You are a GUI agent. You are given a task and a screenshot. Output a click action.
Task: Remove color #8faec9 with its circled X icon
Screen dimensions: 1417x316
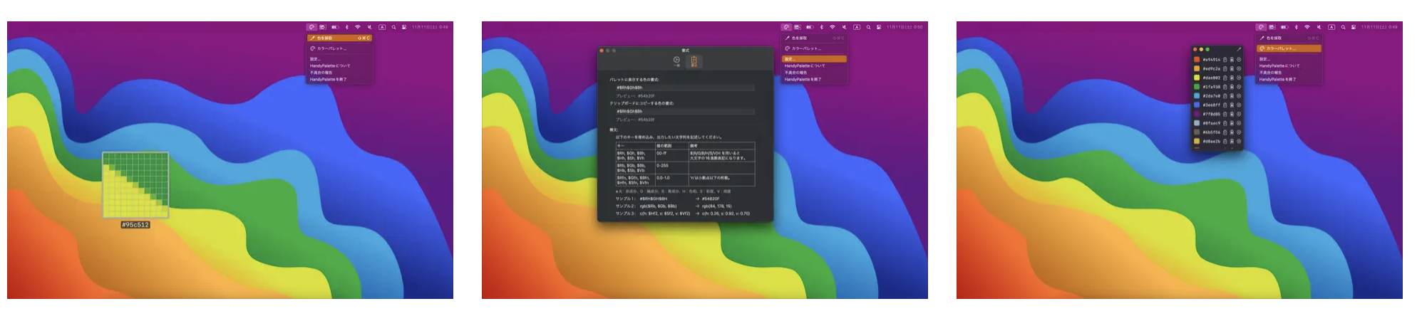(x=1239, y=123)
